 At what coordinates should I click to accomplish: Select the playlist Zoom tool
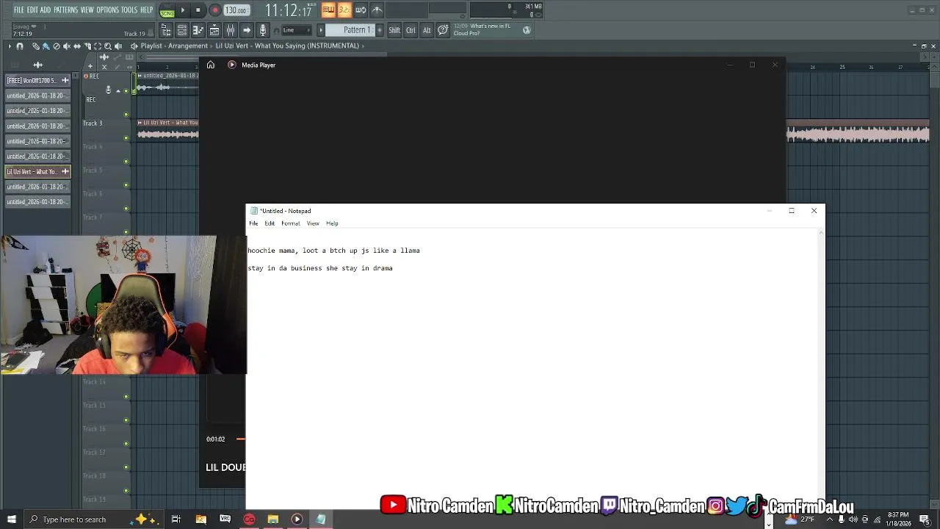(108, 46)
